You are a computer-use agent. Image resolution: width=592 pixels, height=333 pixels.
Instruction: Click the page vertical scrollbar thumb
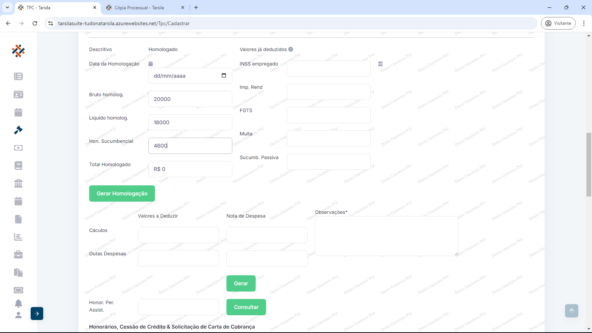589,165
